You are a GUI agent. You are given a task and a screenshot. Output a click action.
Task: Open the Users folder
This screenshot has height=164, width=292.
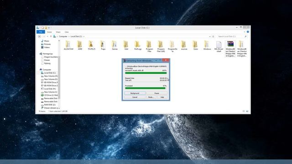point(195,46)
